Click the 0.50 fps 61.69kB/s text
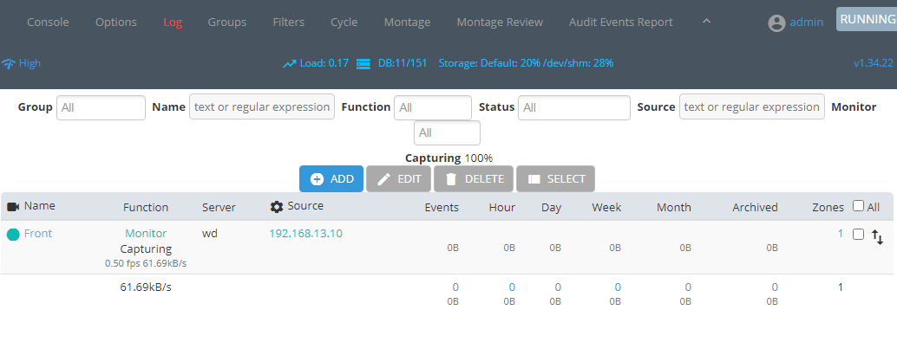 point(146,264)
